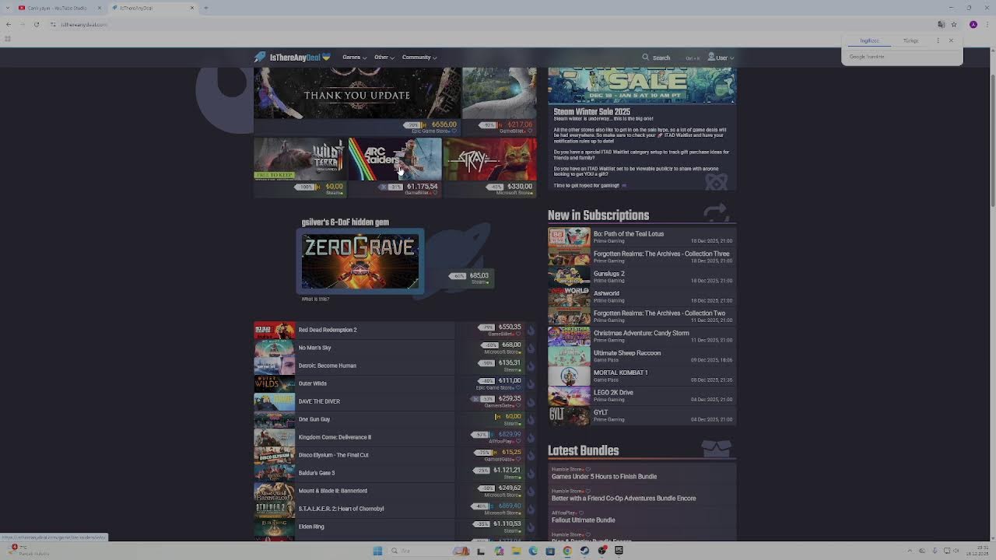Switch to the YouTube Studio browser tab
The width and height of the screenshot is (996, 560).
(59, 8)
